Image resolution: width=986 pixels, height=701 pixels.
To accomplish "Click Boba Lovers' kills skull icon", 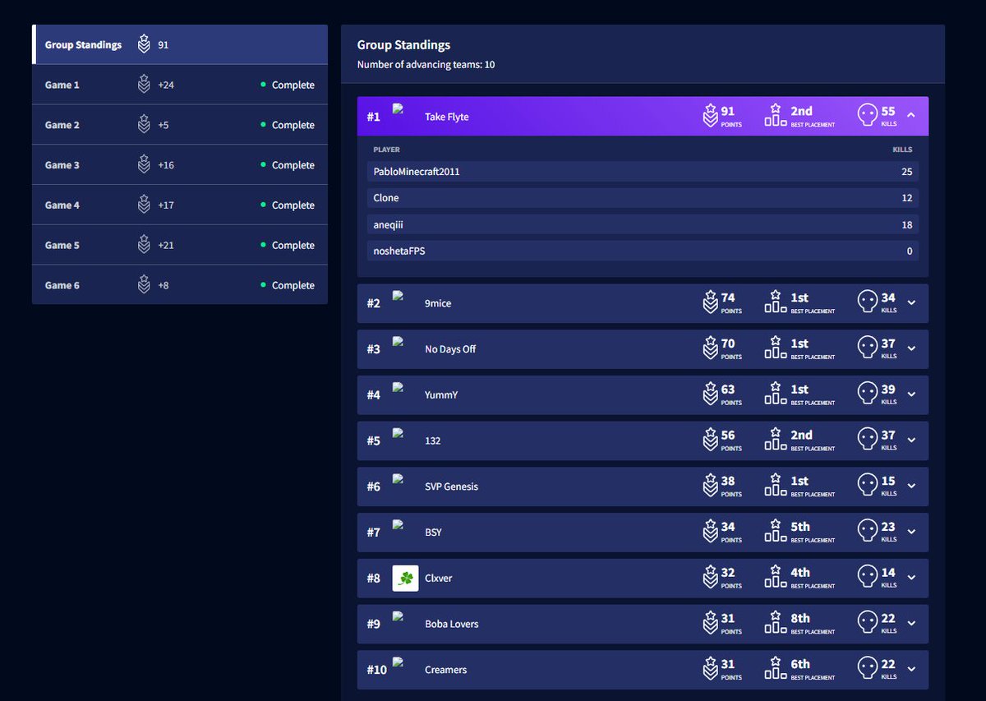I will pos(867,624).
